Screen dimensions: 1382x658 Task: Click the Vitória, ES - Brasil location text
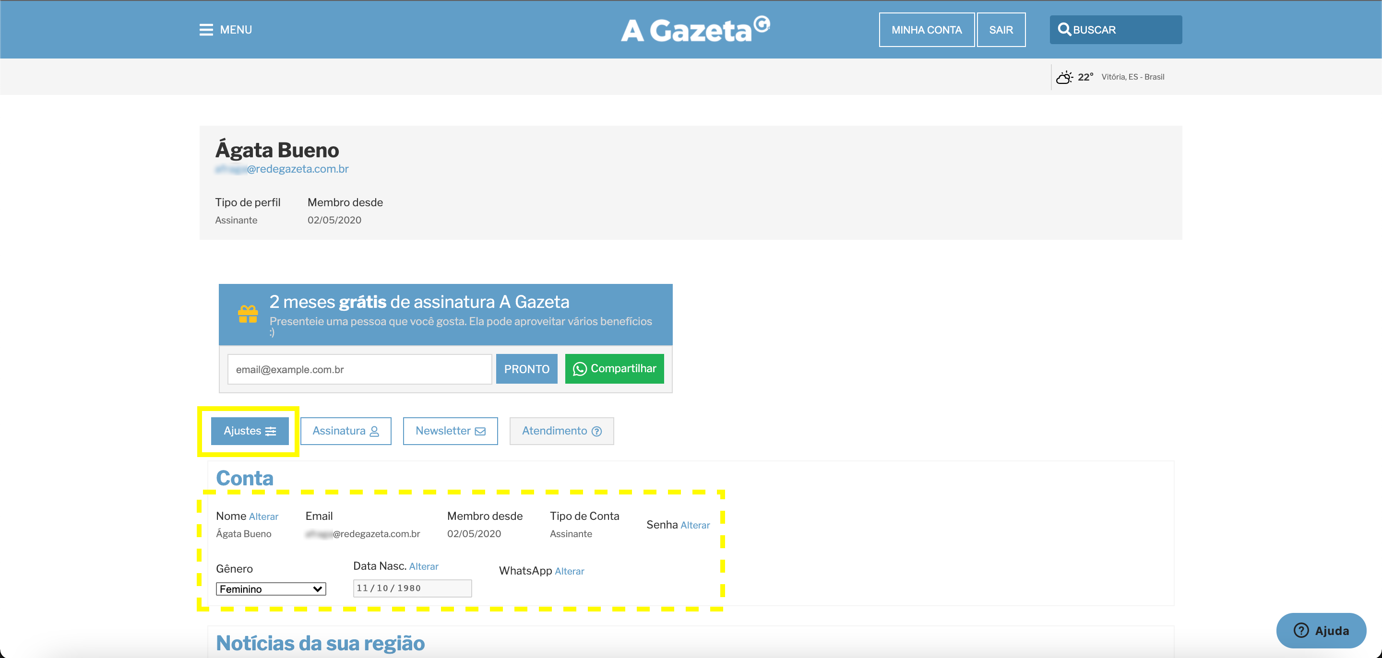pos(1133,77)
